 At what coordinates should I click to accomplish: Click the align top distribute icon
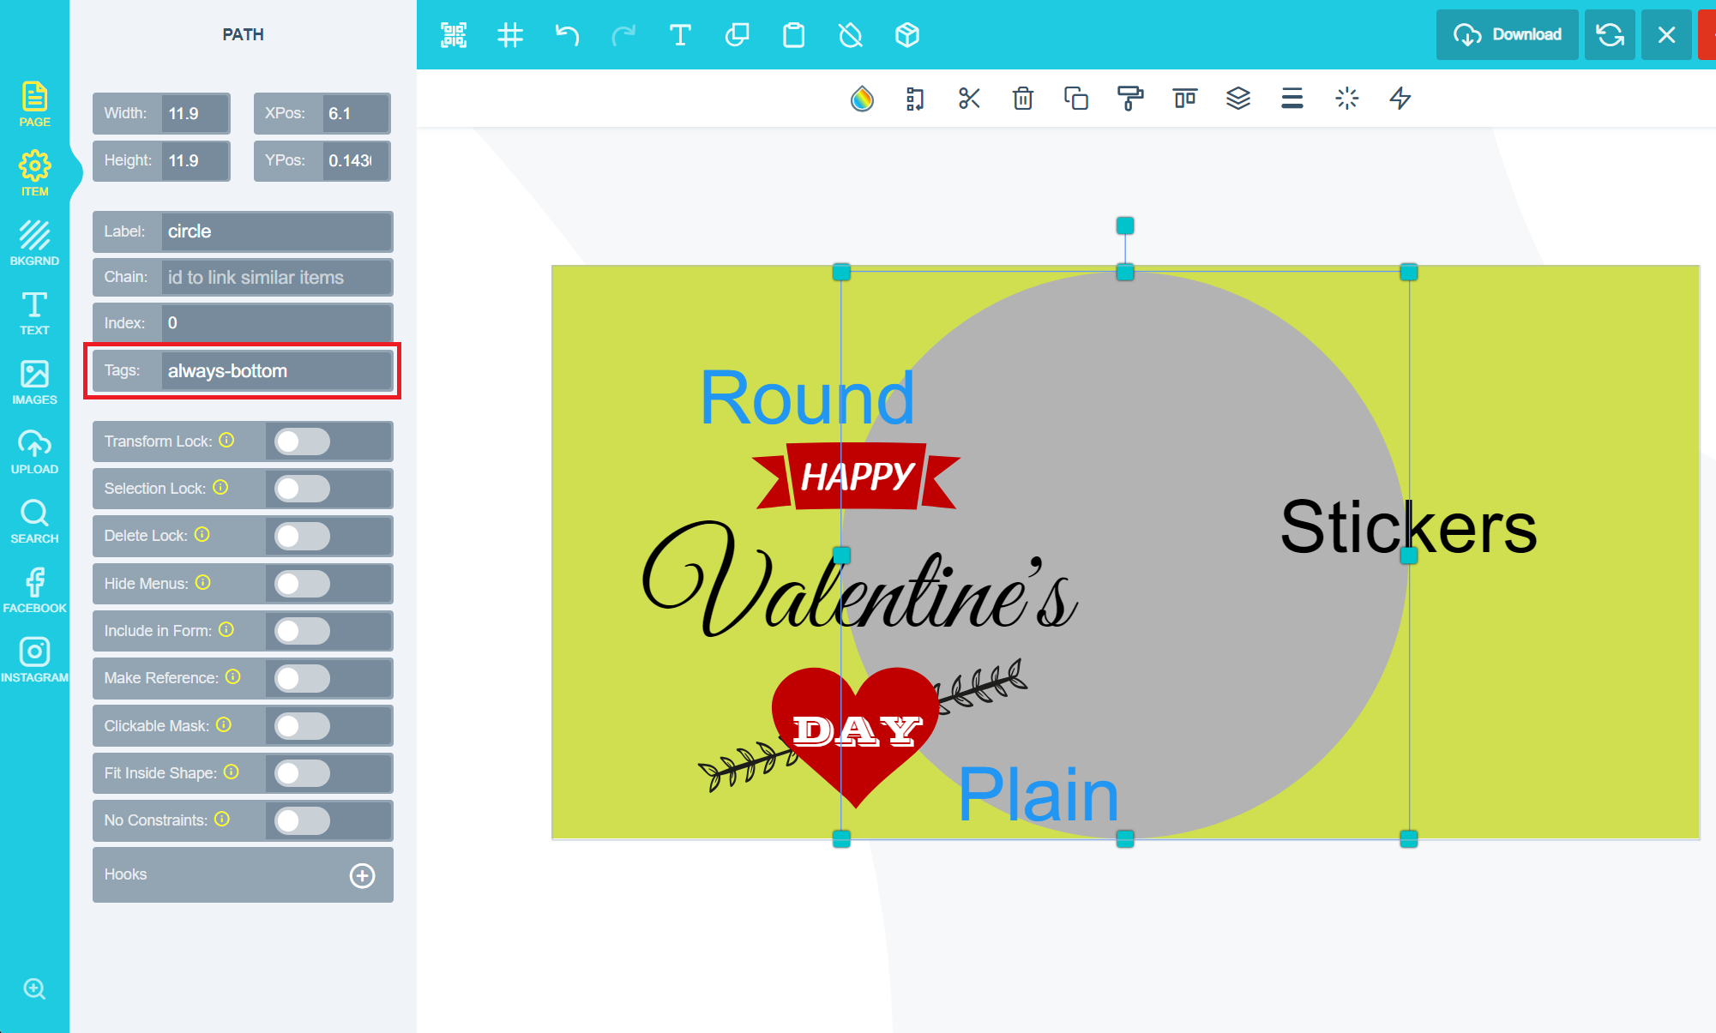pyautogui.click(x=1185, y=99)
